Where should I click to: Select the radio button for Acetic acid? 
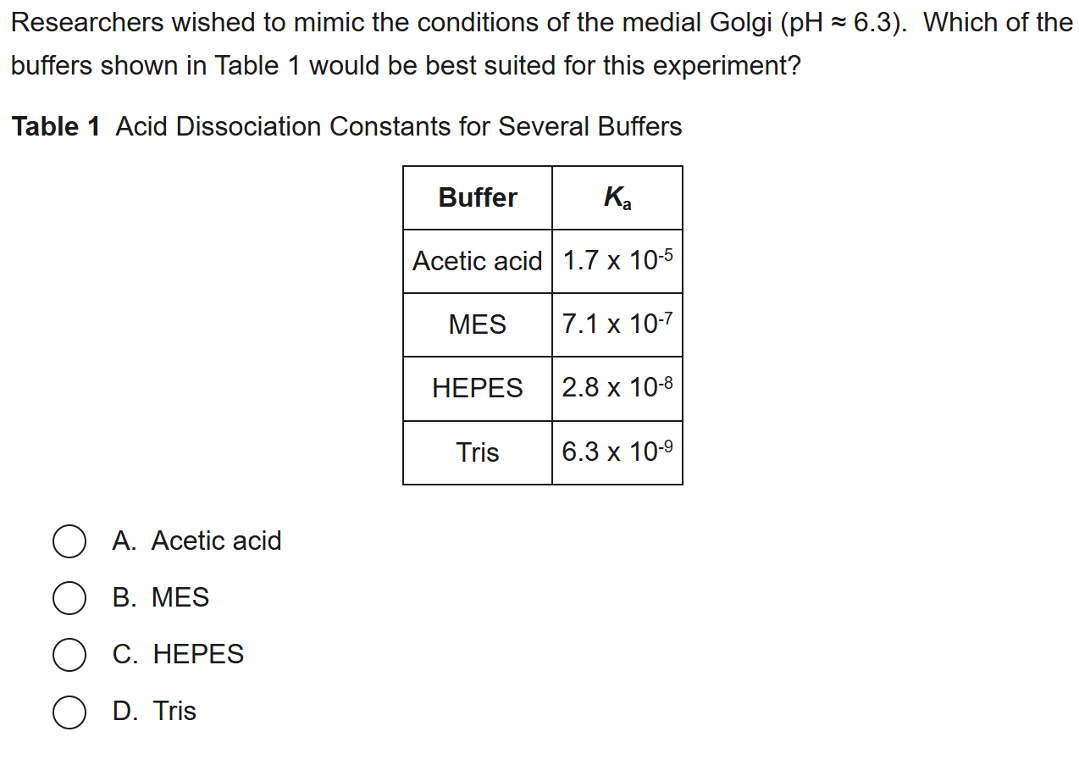coord(69,541)
